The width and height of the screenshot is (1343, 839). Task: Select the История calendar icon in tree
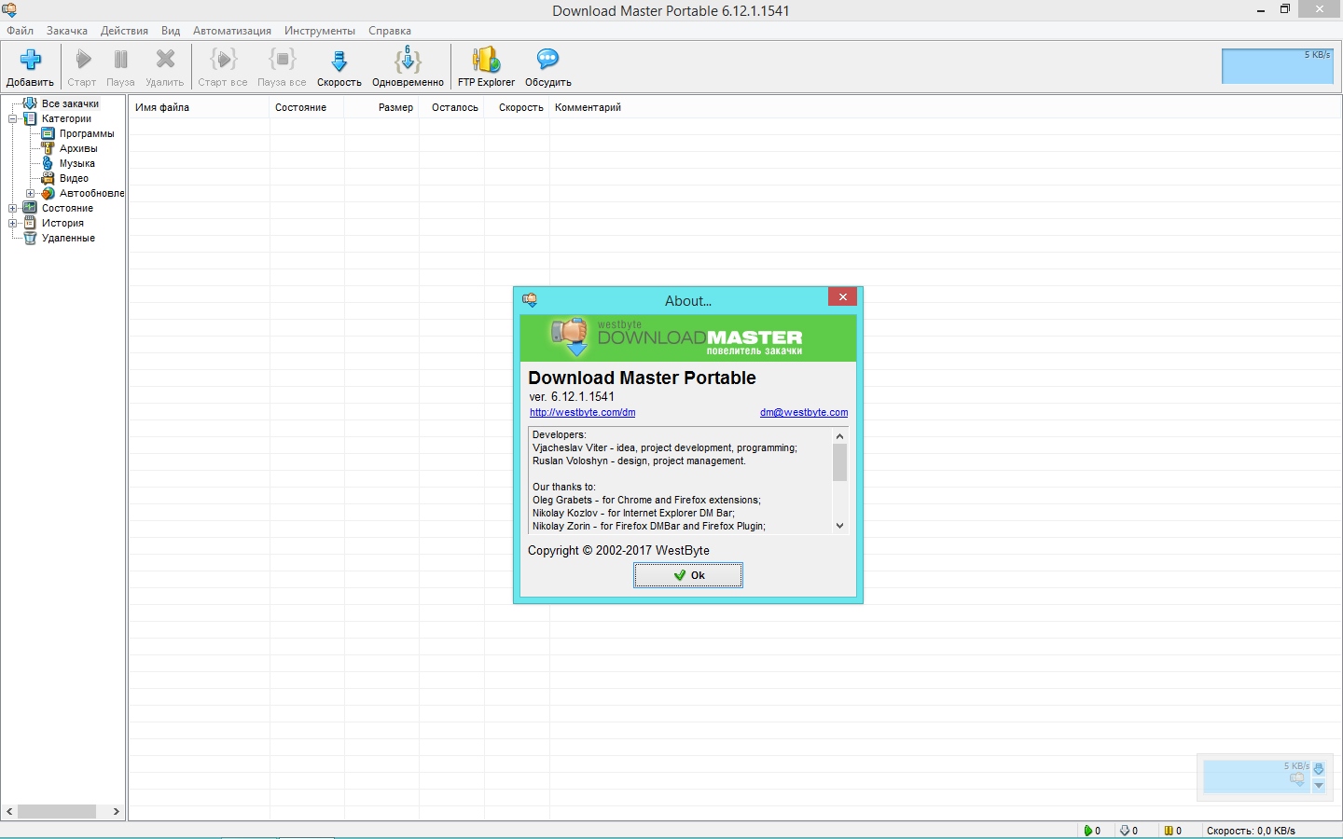[x=30, y=223]
